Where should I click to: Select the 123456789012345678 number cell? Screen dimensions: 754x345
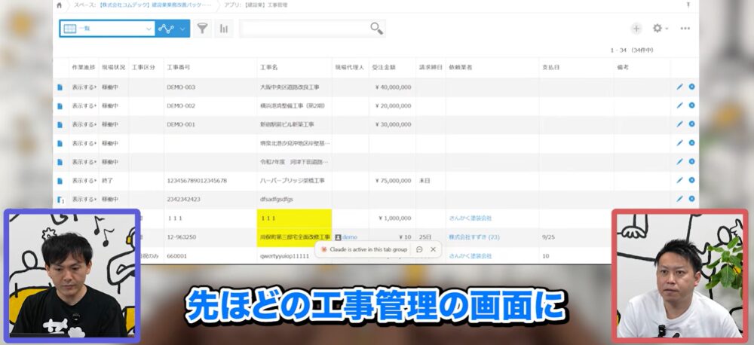[x=210, y=181]
